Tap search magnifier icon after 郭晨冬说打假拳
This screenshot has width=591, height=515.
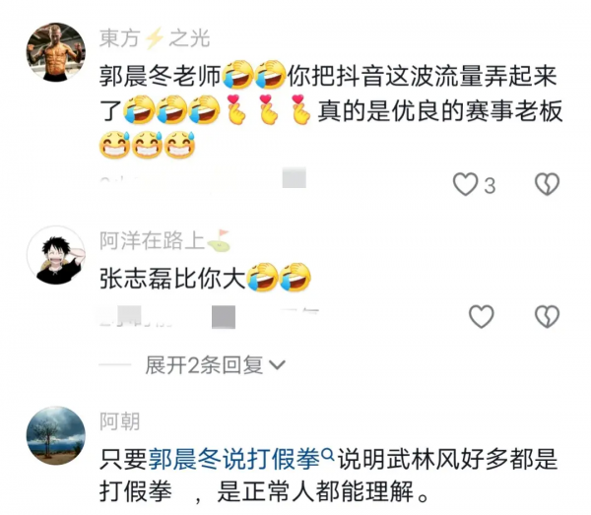point(328,455)
